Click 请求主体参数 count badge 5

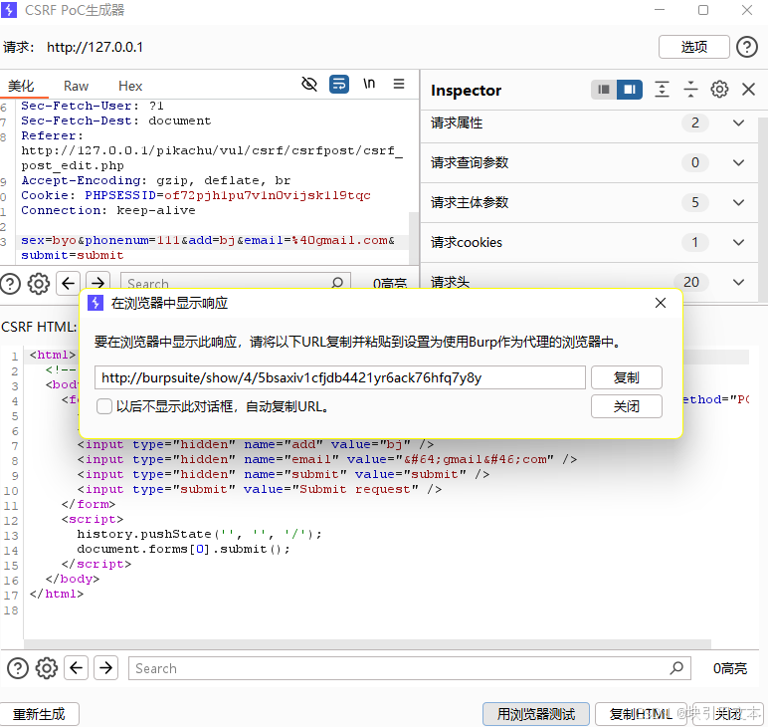coord(695,202)
